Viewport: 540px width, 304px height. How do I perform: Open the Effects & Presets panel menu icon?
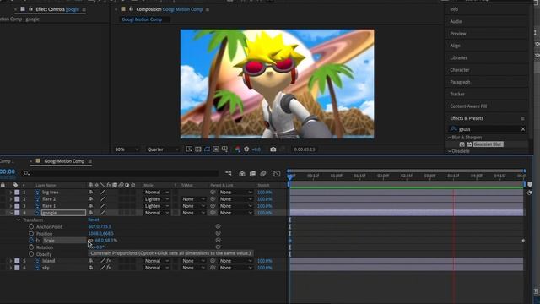(x=522, y=118)
